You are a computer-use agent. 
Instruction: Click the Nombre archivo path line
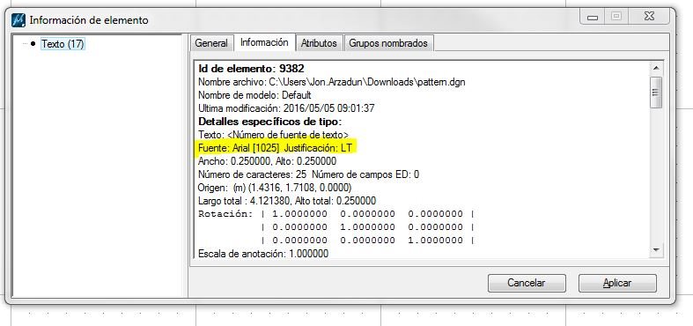click(x=331, y=82)
